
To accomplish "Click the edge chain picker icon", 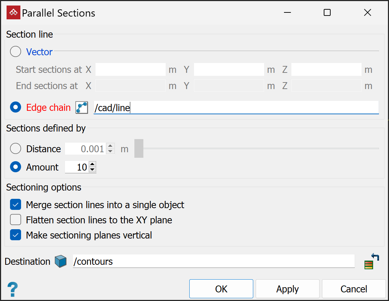I will [82, 108].
